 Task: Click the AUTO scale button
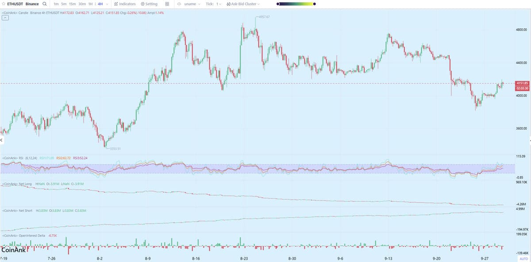point(523,258)
